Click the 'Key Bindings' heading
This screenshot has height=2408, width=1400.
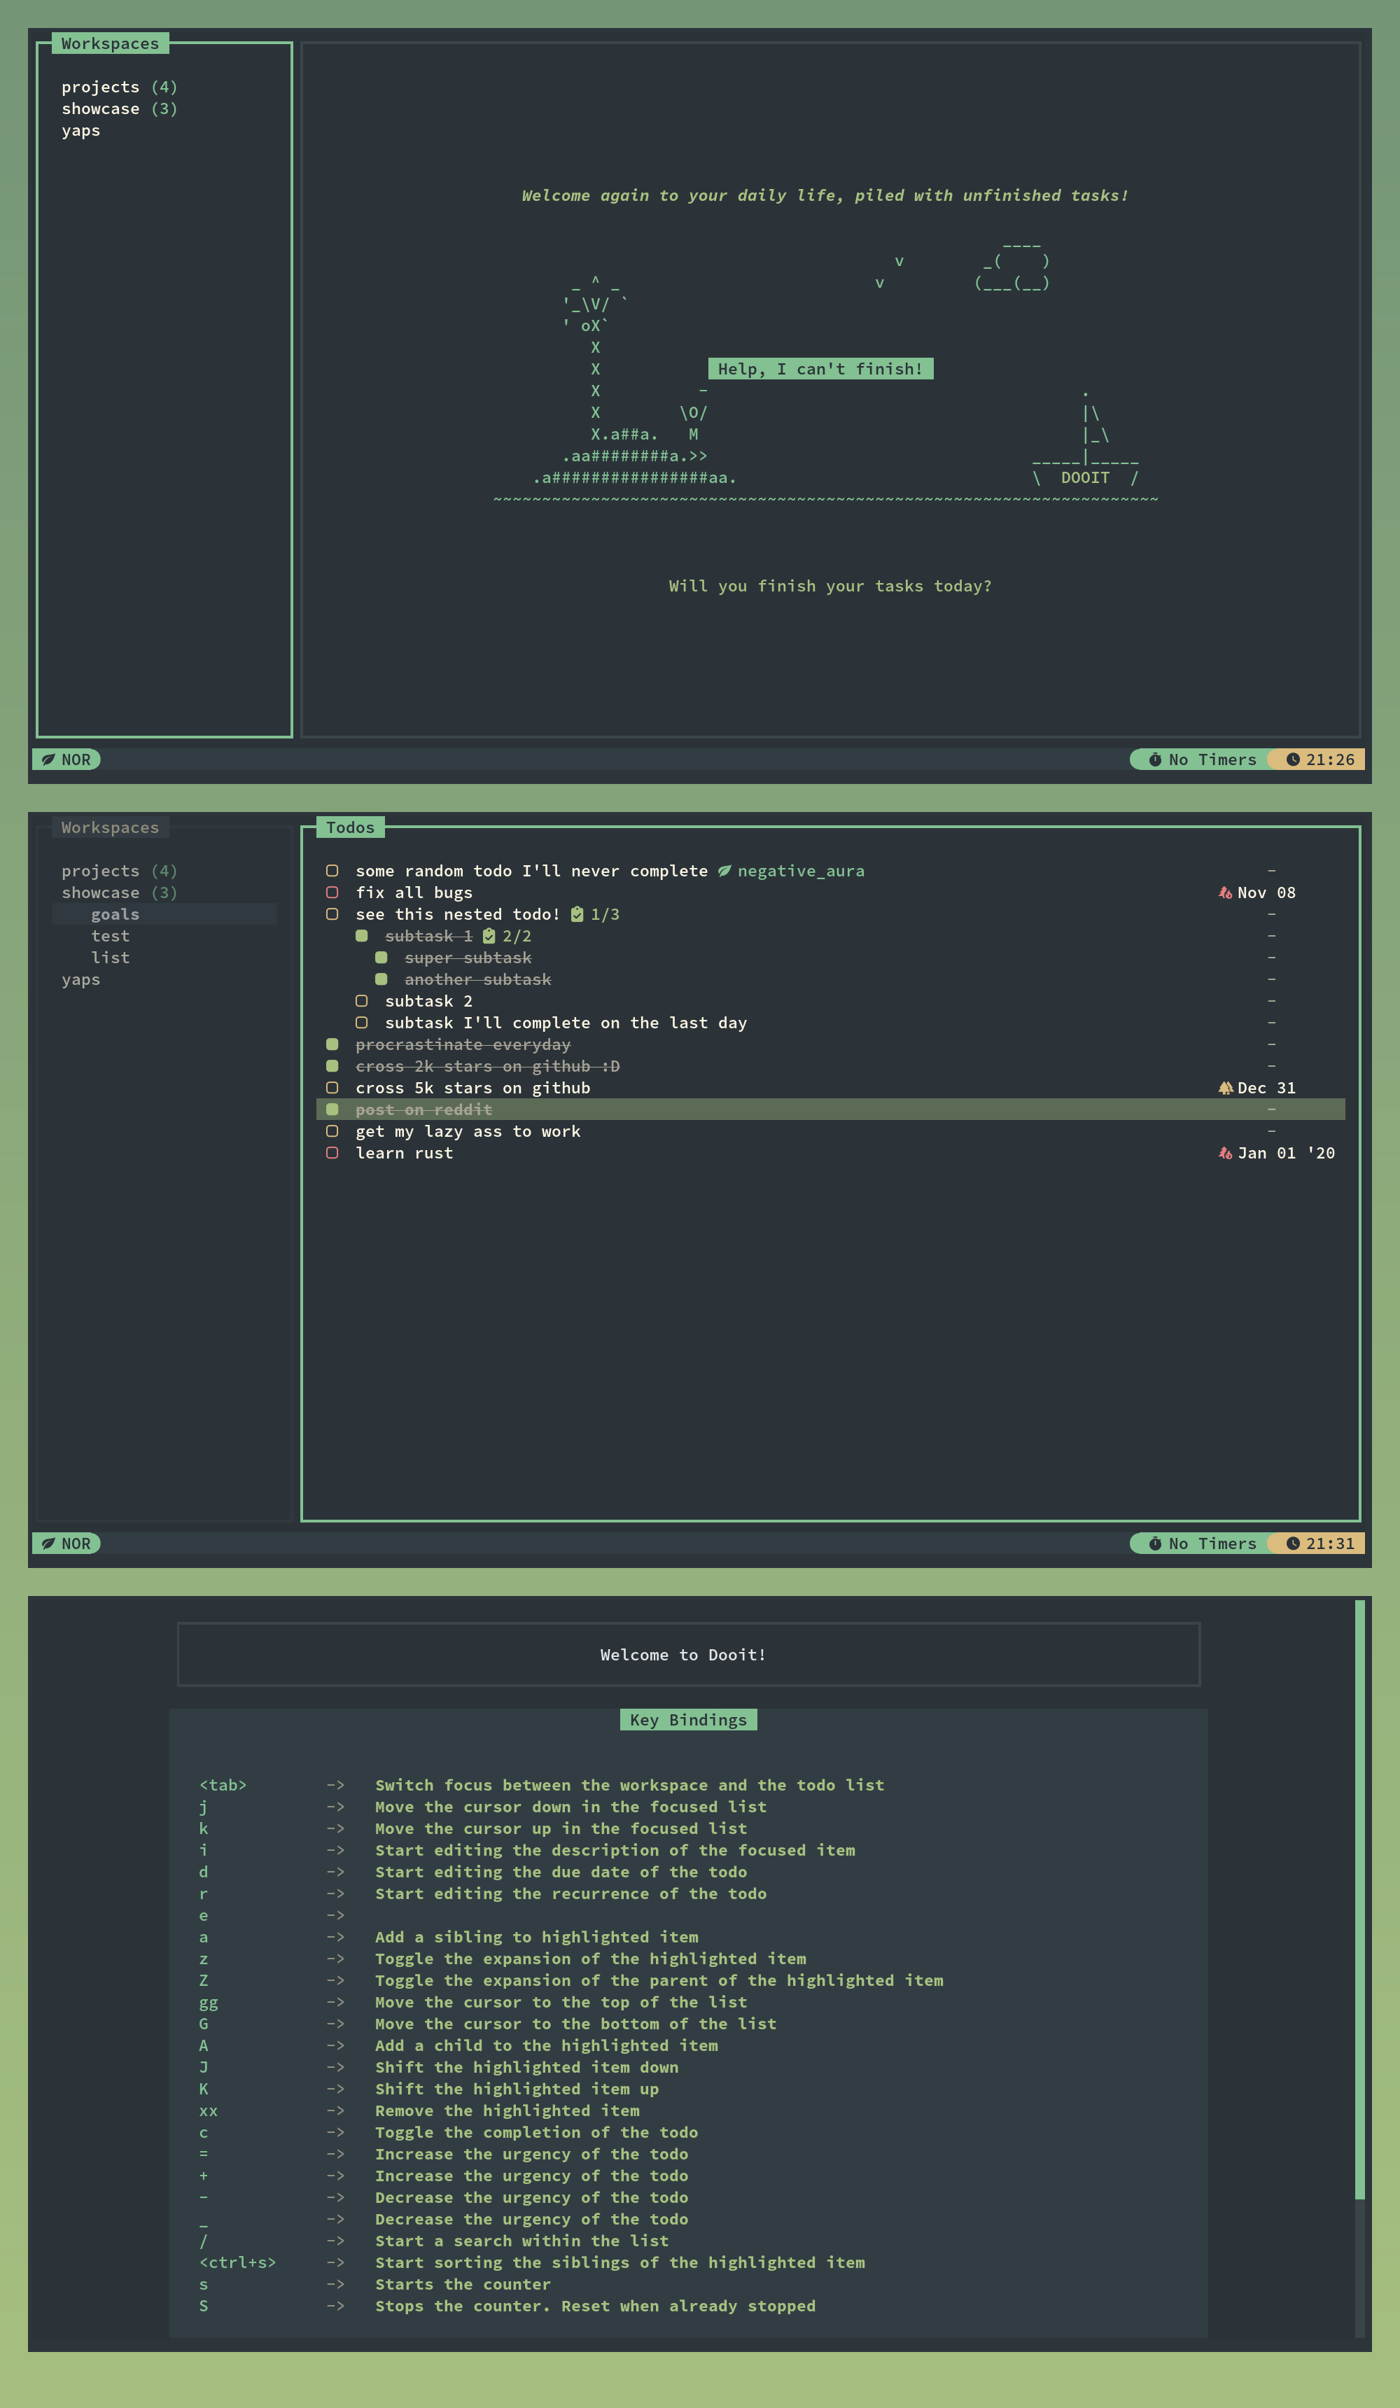(x=687, y=1720)
